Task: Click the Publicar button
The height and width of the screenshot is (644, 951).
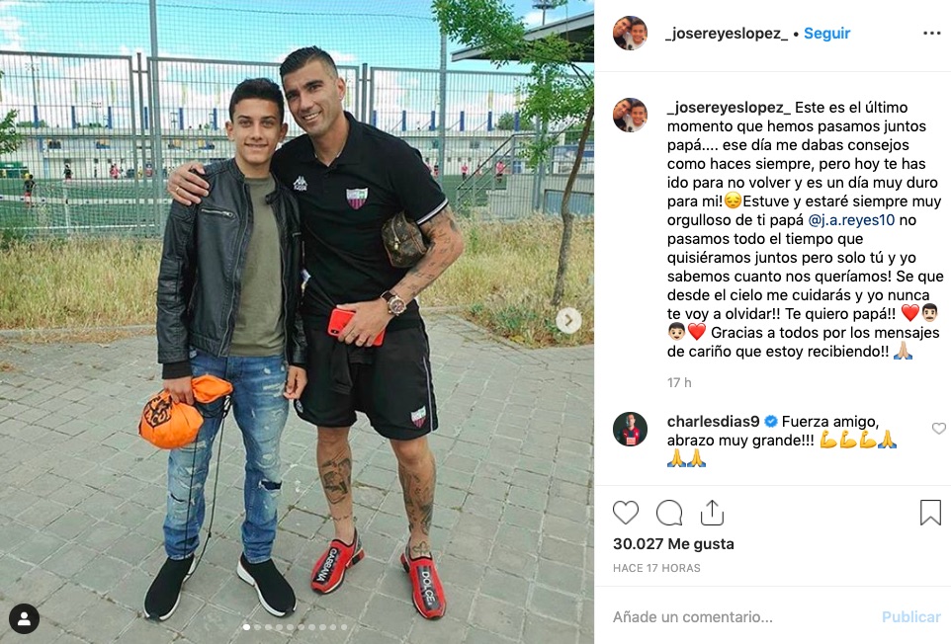Action: click(911, 616)
